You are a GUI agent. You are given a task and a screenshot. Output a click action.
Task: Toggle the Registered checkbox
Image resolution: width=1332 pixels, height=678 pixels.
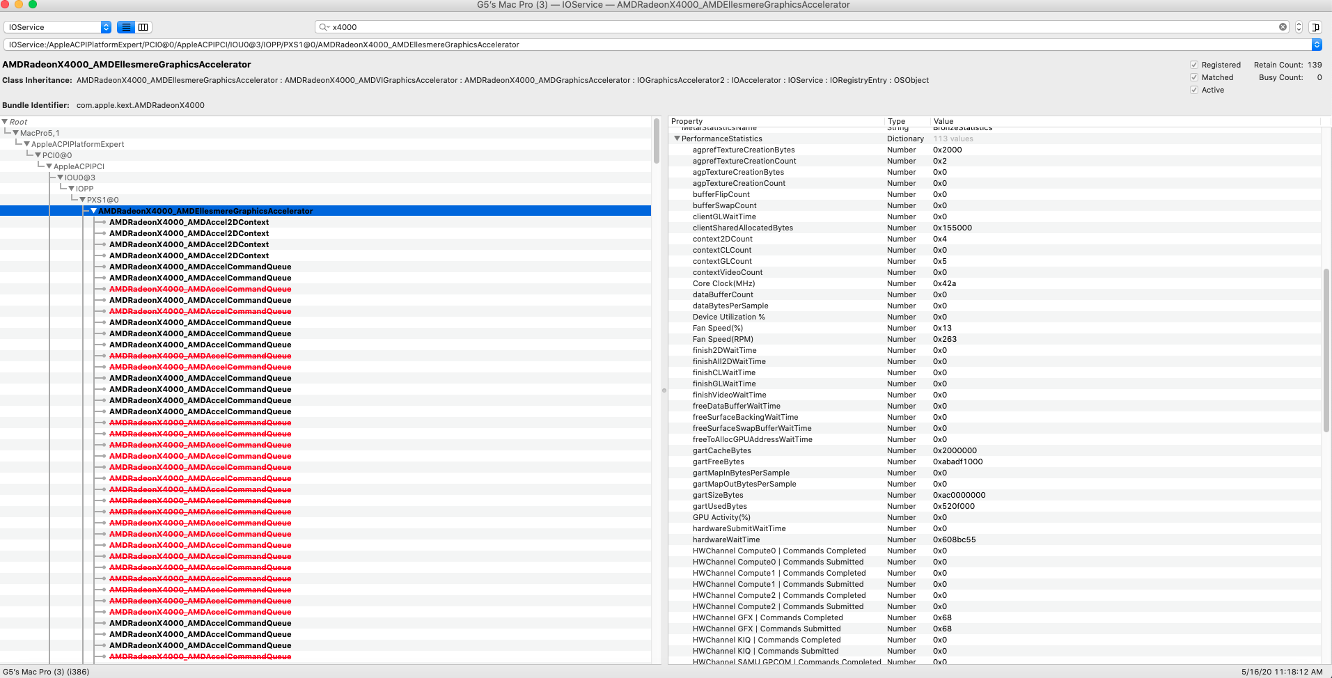click(x=1194, y=65)
